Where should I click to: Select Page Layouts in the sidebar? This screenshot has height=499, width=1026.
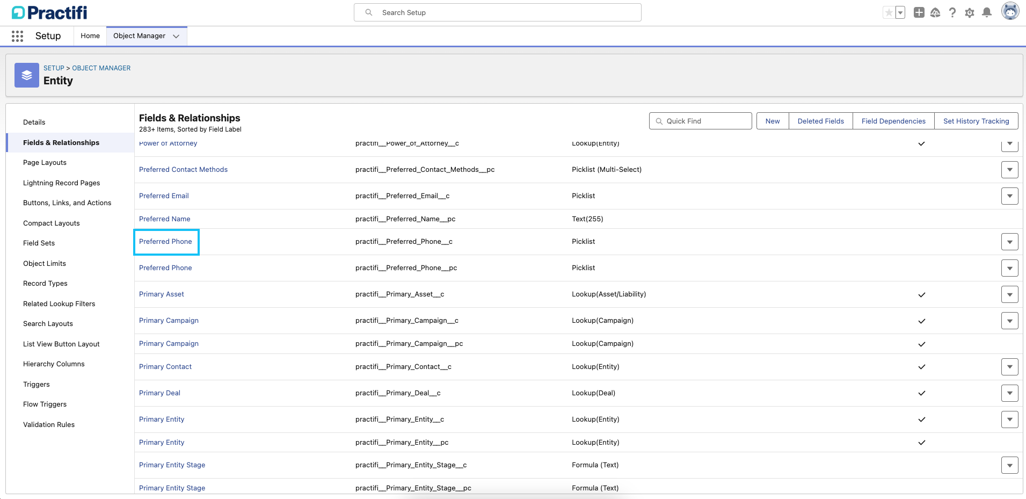click(x=45, y=162)
